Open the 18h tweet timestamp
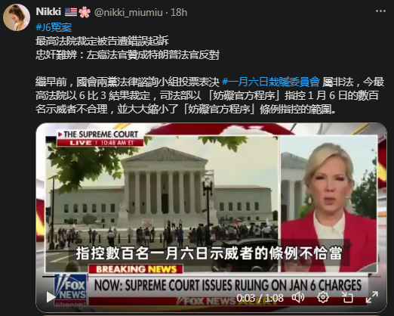The image size is (394, 316). pos(179,12)
